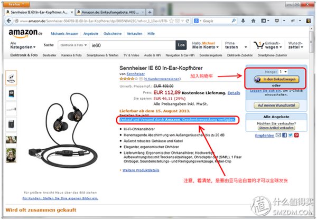The height and width of the screenshot is (220, 317).
Task: Switch to the Amazon.de Einkaufsangebote AKG tab
Action: coord(110,12)
